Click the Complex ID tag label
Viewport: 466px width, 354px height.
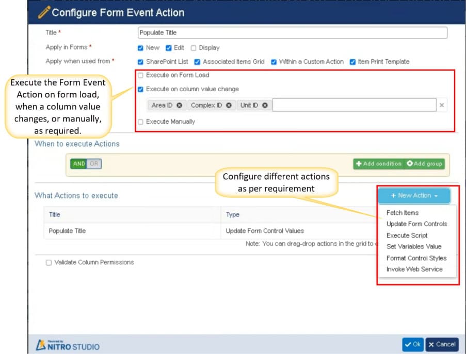point(206,105)
